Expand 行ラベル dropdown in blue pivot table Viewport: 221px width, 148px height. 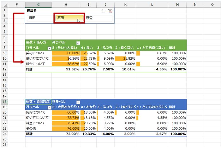49,107
